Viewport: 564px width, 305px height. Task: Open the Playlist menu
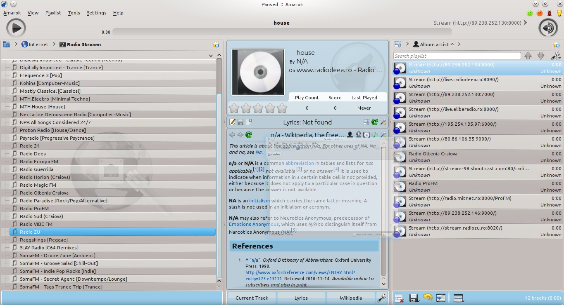tap(53, 13)
